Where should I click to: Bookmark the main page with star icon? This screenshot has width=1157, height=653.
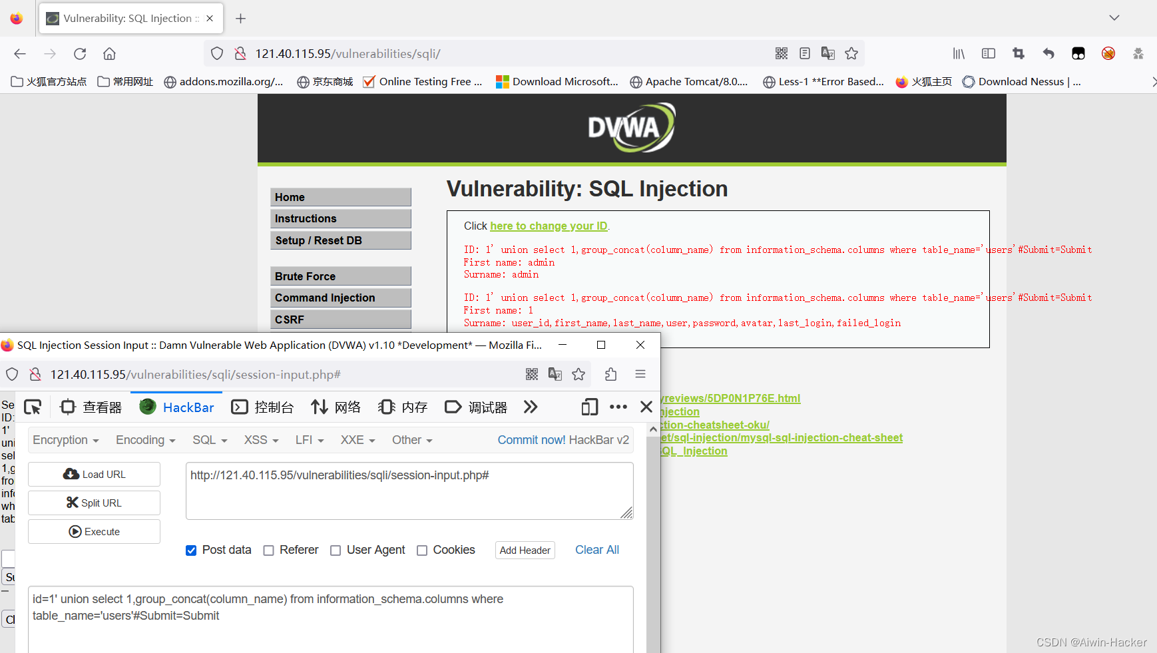[851, 53]
